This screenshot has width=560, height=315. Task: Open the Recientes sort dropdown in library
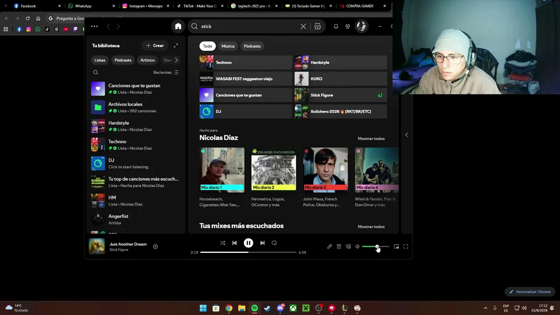click(x=166, y=72)
